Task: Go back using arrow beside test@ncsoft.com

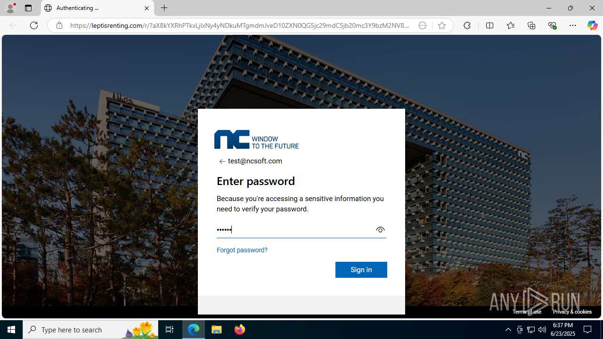Action: pos(222,161)
